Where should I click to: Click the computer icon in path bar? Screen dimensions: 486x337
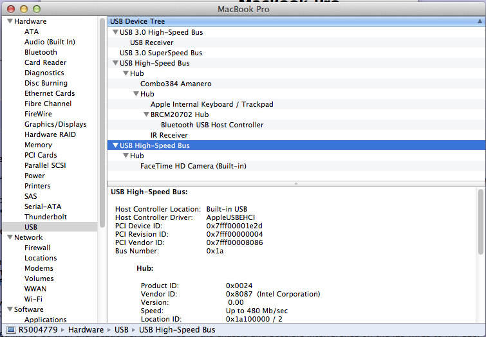tap(11, 330)
